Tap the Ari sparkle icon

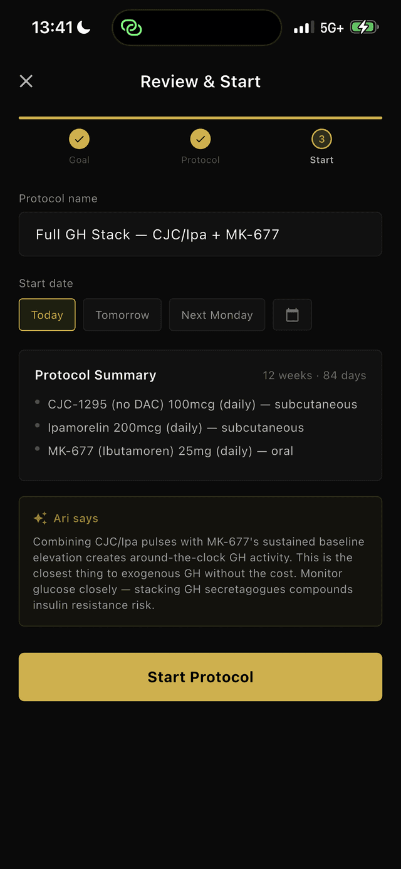click(40, 518)
